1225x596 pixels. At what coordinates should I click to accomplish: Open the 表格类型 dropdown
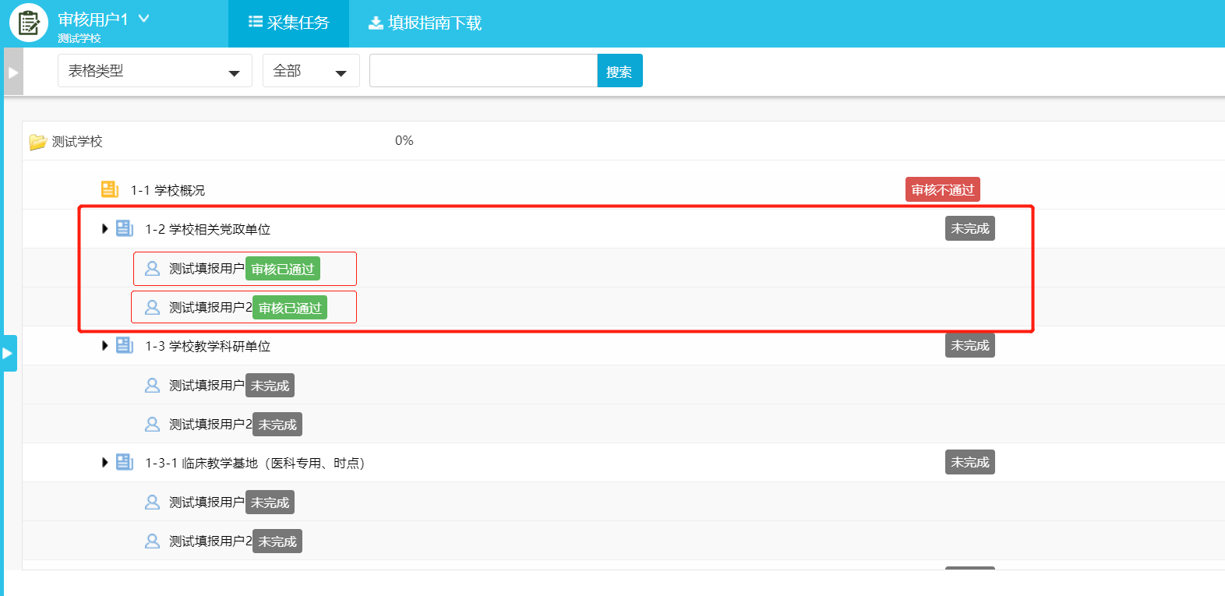tap(154, 71)
